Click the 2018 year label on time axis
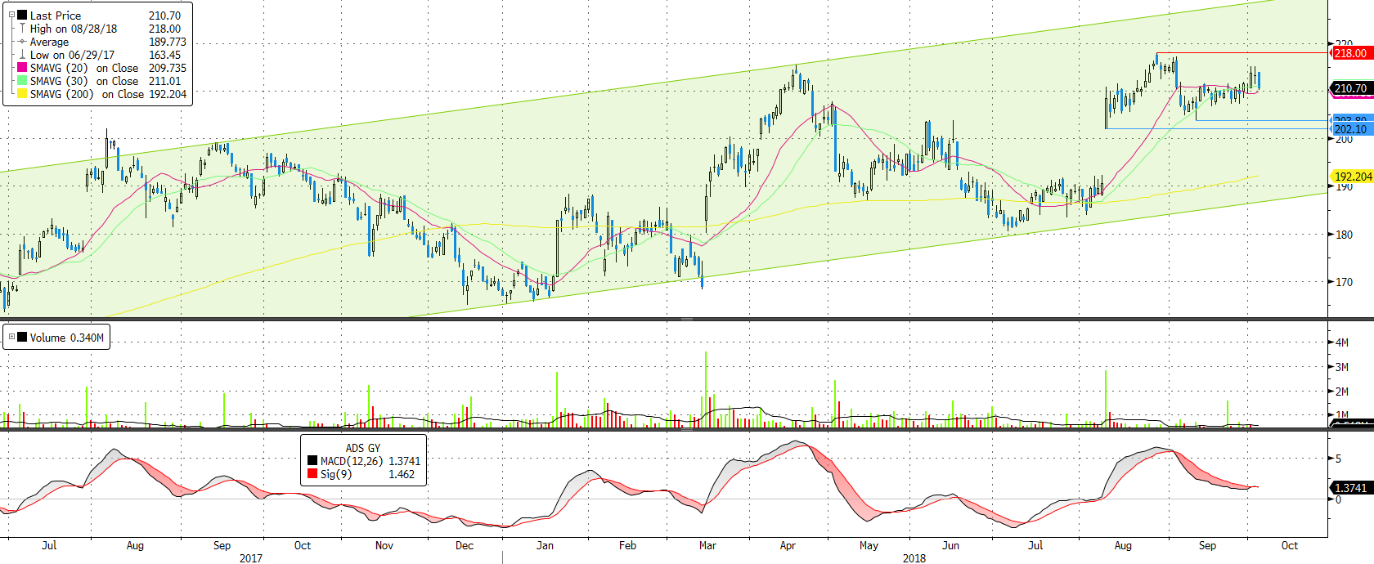Image resolution: width=1374 pixels, height=564 pixels. pos(914,558)
